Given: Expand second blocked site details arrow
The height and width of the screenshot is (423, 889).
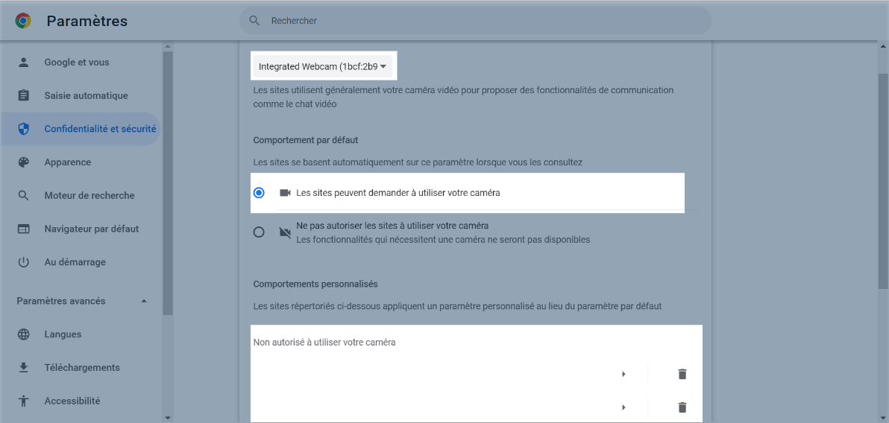Looking at the screenshot, I should (623, 407).
